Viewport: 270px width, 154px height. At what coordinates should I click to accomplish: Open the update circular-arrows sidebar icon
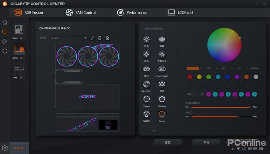(5, 51)
